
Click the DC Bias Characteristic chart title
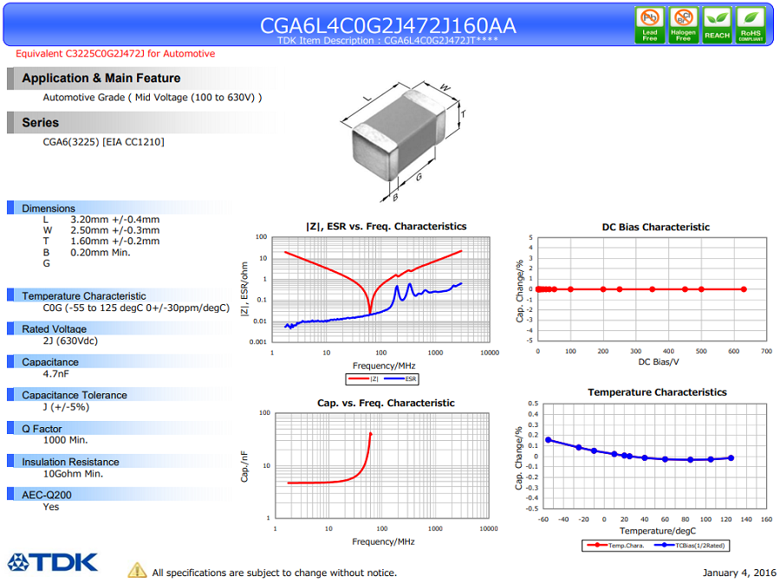click(x=656, y=227)
